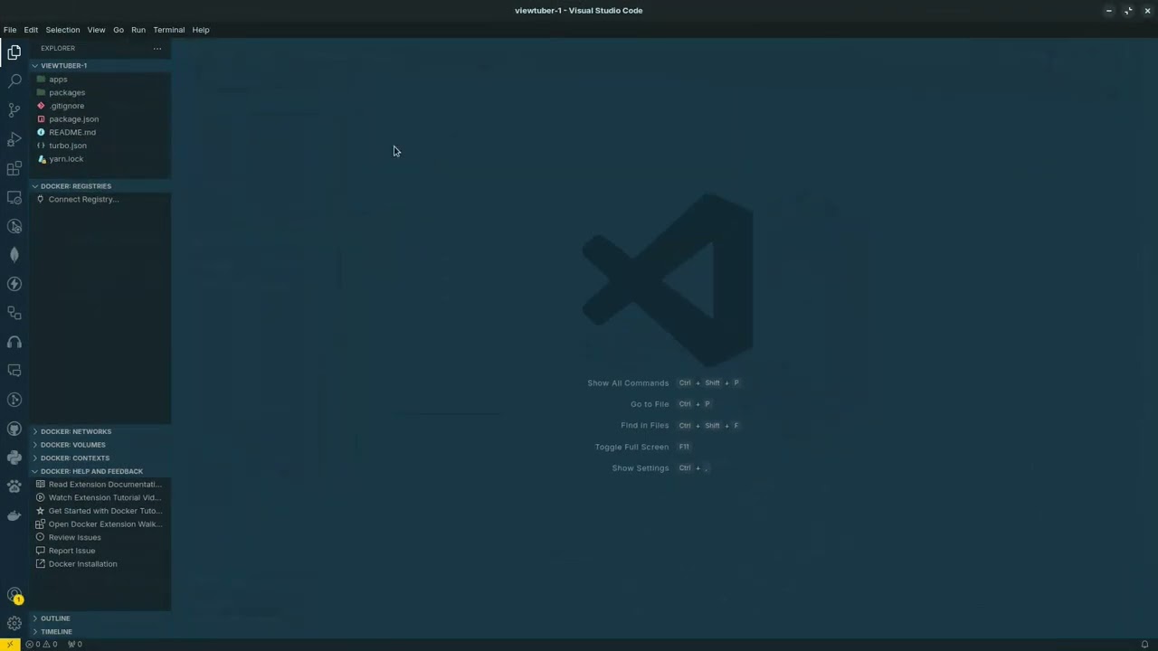Image resolution: width=1158 pixels, height=651 pixels.
Task: Click Read Extension Documentation link
Action: (100, 485)
